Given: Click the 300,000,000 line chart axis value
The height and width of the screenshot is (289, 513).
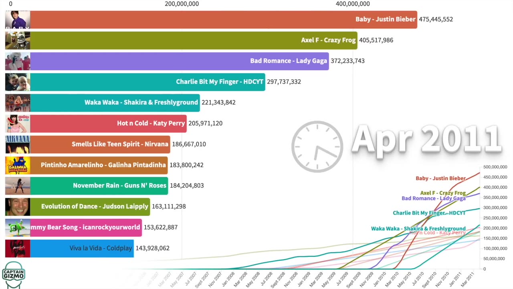Looking at the screenshot, I should pos(495,208).
